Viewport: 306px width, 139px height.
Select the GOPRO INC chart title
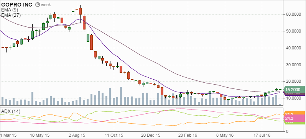(x=16, y=5)
